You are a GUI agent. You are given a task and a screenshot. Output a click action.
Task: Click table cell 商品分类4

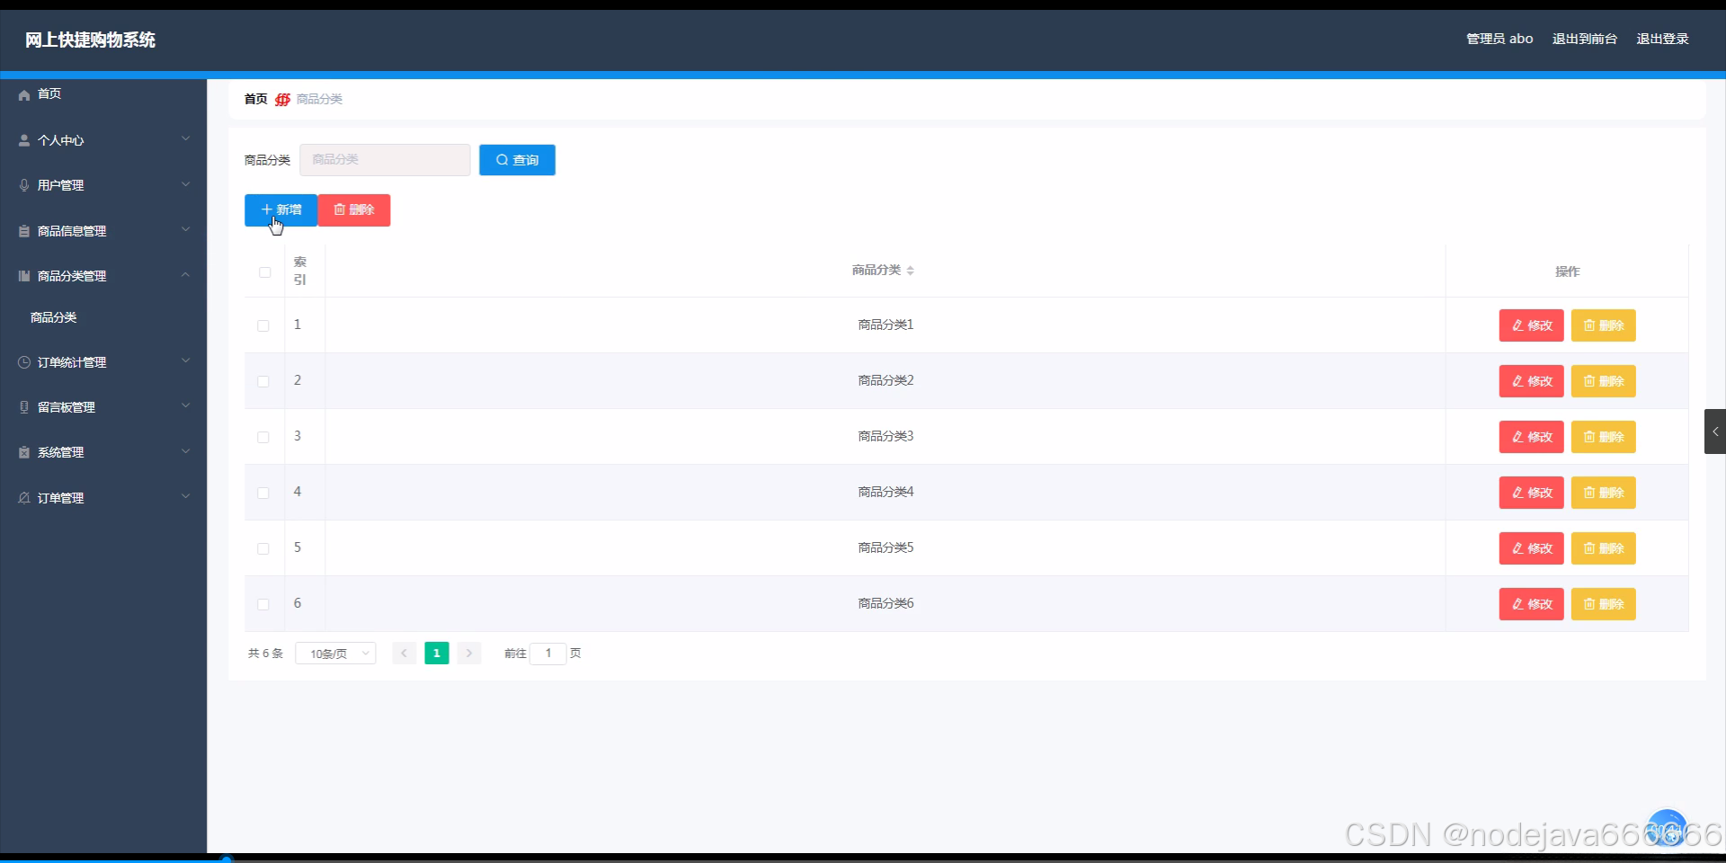coord(885,493)
